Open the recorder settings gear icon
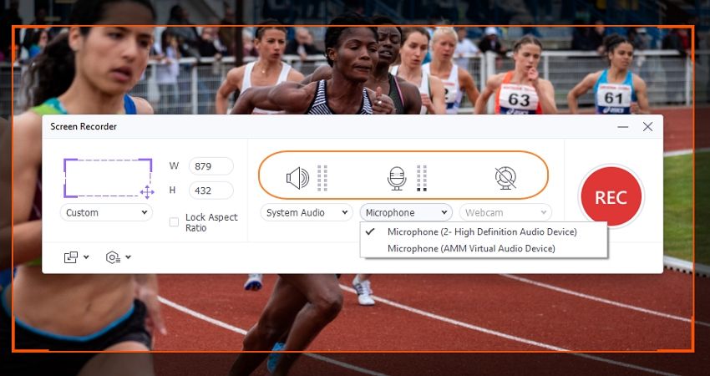Viewport: 710px width, 376px height. [x=113, y=257]
